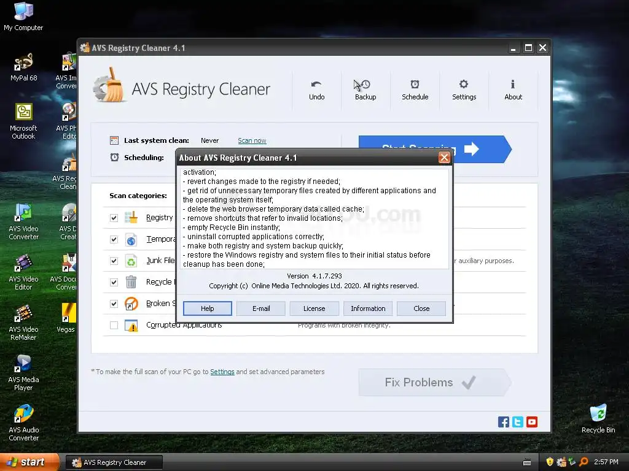Click the taskbar clock showing 2:57 PM
Image resolution: width=629 pixels, height=471 pixels.
[x=606, y=462]
